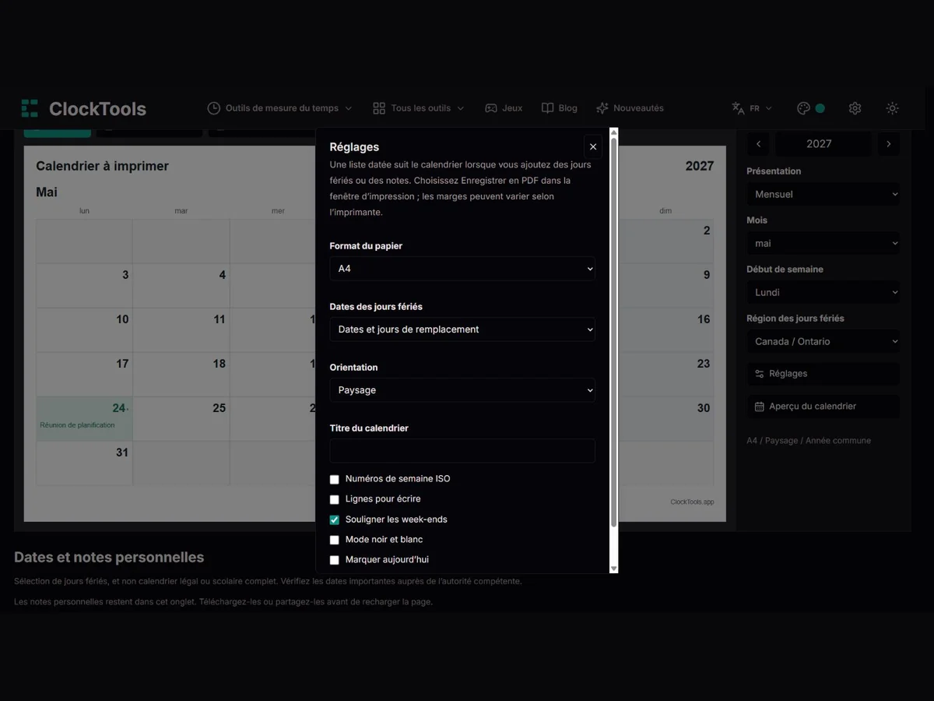The width and height of the screenshot is (934, 701).
Task: Open Outils de mesure du temps menu
Action: 280,108
